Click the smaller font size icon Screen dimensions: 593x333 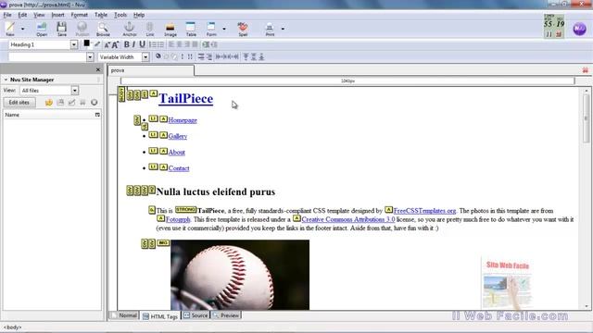pos(107,45)
